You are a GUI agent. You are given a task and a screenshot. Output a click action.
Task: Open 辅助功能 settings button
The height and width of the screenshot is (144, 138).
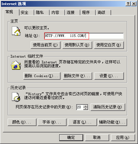113,122
